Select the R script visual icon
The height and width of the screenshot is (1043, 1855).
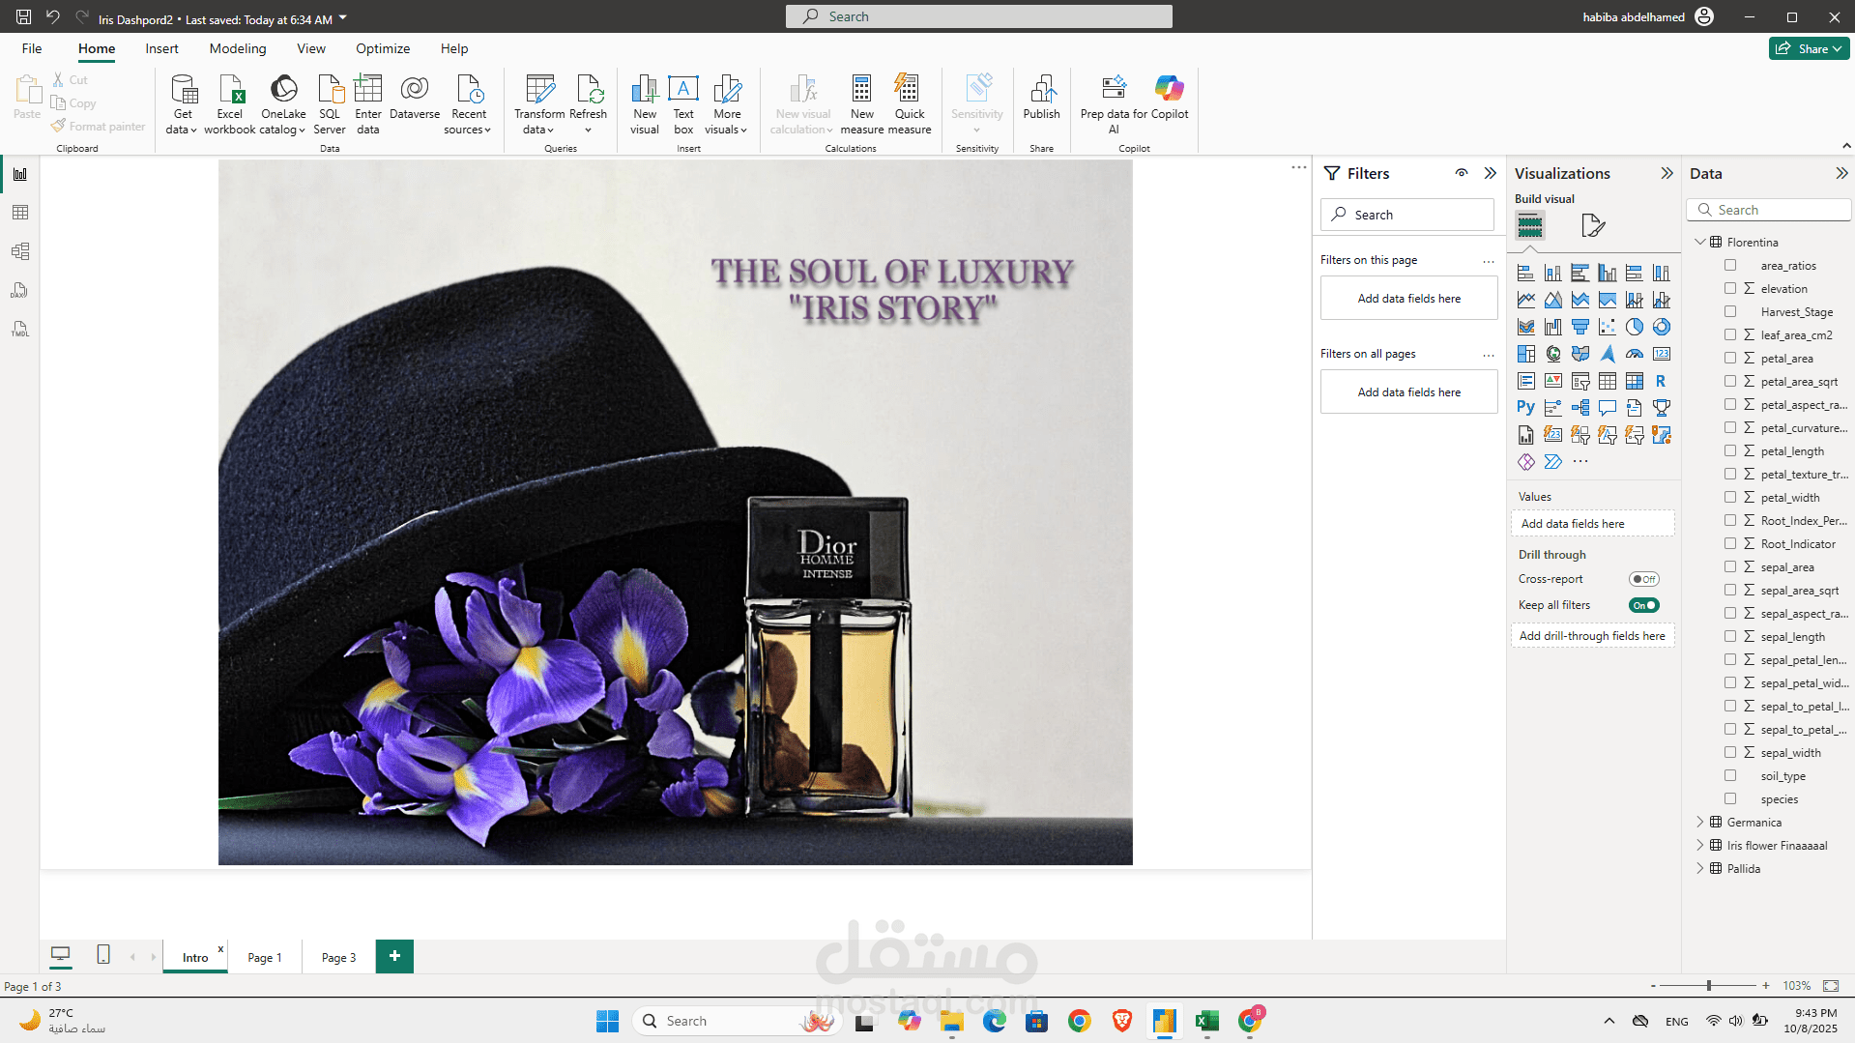tap(1661, 381)
